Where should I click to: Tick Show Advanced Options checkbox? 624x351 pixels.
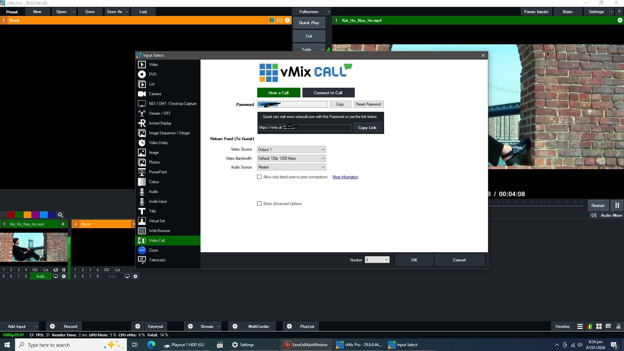click(x=259, y=204)
